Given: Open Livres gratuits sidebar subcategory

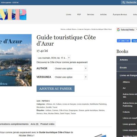Looking at the screenshot, I should (129, 124).
